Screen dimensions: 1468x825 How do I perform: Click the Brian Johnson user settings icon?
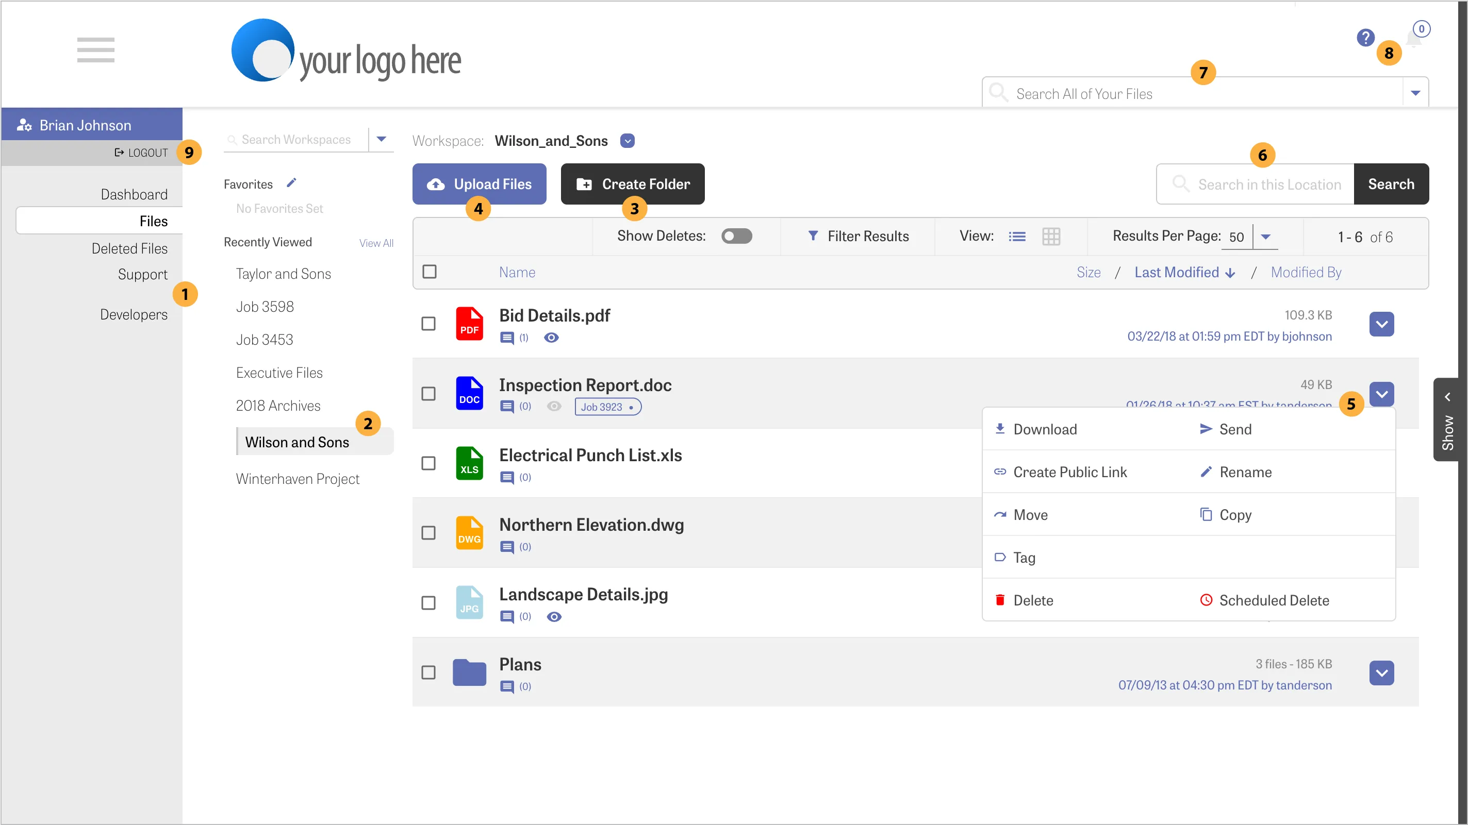click(24, 125)
